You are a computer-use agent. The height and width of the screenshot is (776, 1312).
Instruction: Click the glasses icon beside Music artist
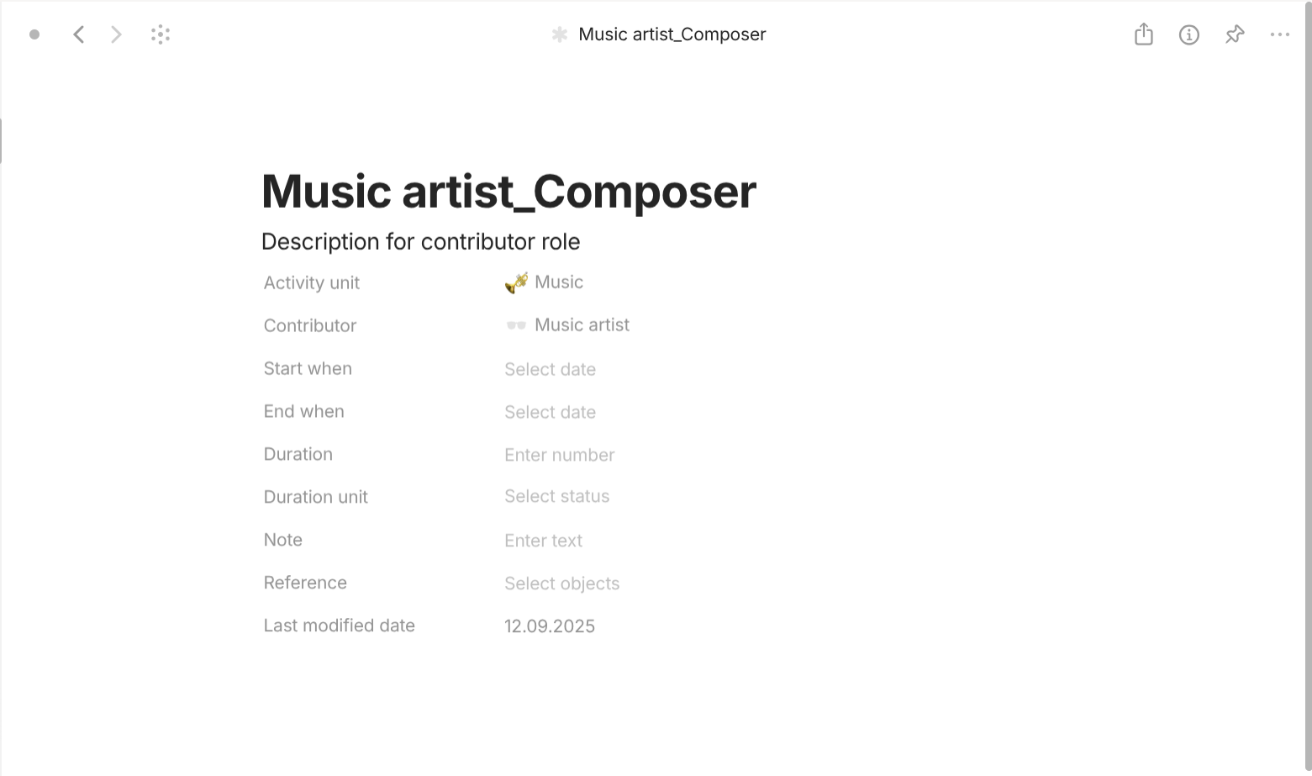tap(515, 325)
